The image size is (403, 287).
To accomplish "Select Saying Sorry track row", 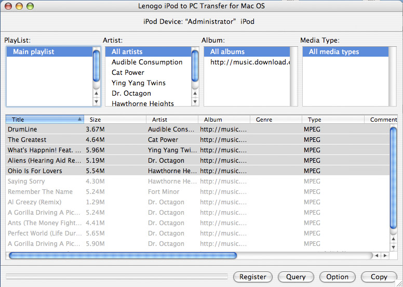I will click(197, 181).
